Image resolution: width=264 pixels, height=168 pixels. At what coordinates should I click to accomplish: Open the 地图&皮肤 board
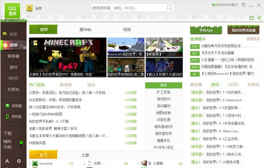164,113
